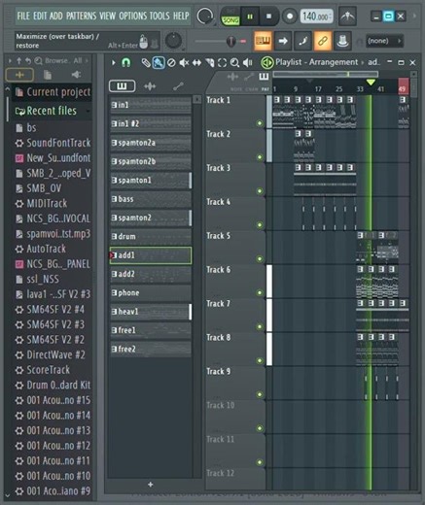Viewport: 425px width, 505px height.
Task: Mute Track 7 with its green dot
Action: pos(260,326)
